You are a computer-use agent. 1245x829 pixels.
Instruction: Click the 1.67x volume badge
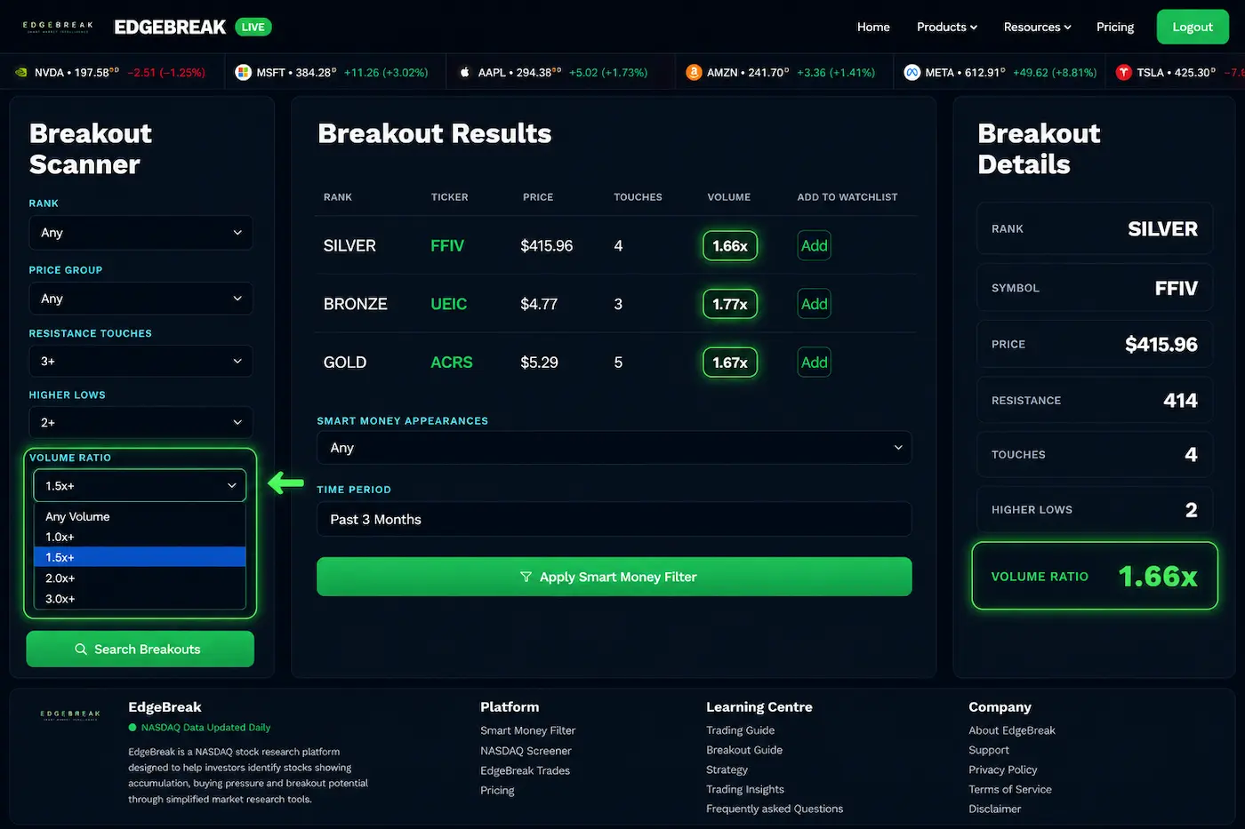click(x=730, y=363)
